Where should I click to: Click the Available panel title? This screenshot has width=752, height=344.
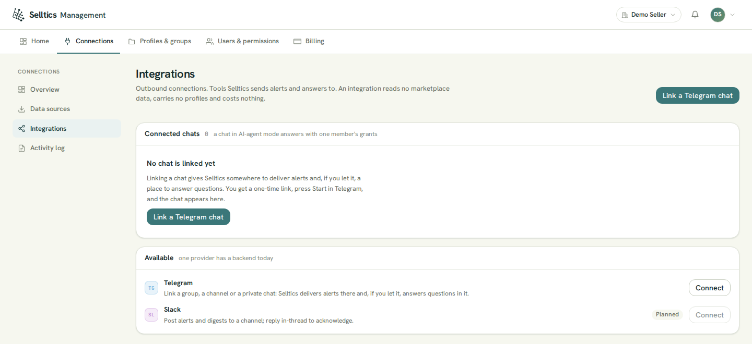159,258
